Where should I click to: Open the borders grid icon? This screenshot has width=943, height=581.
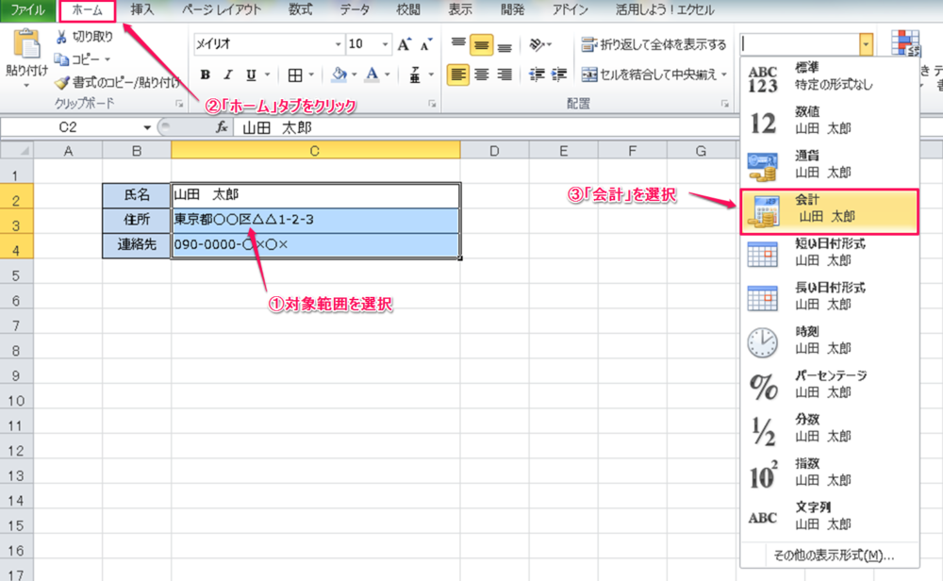click(x=295, y=75)
